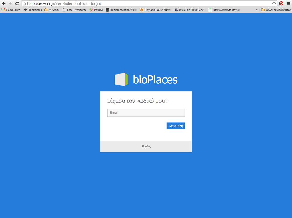Screen dimensions: 292x218
Task: Open the Install on Plesk Panel bookmark
Action: (189, 10)
